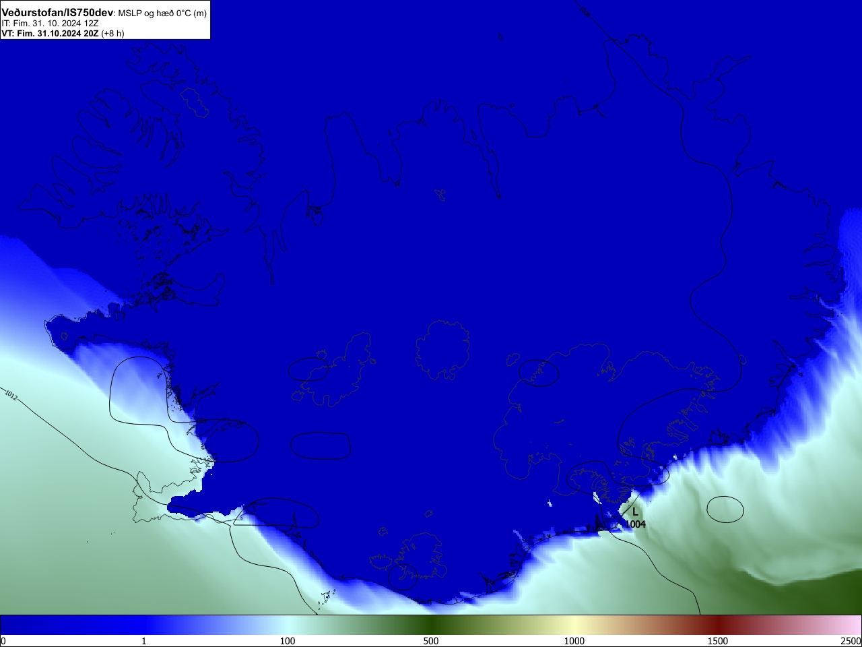
Task: Pick the dark green band above 500
Action: pyautogui.click(x=431, y=625)
